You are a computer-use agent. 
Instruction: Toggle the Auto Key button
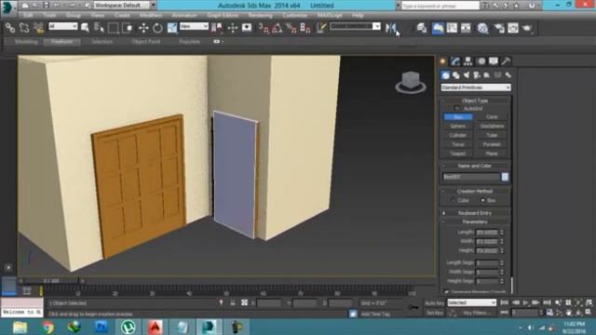click(x=435, y=302)
